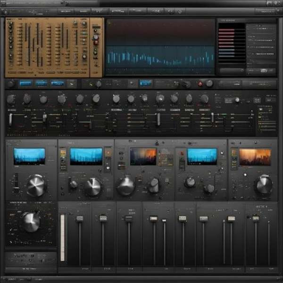Click the leftmost knob in the long knob row

click(11, 99)
